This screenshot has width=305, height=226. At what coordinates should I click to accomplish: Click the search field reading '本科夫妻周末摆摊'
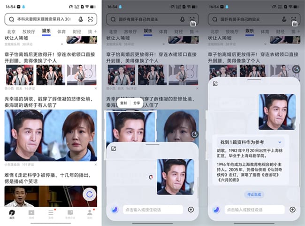coord(43,19)
